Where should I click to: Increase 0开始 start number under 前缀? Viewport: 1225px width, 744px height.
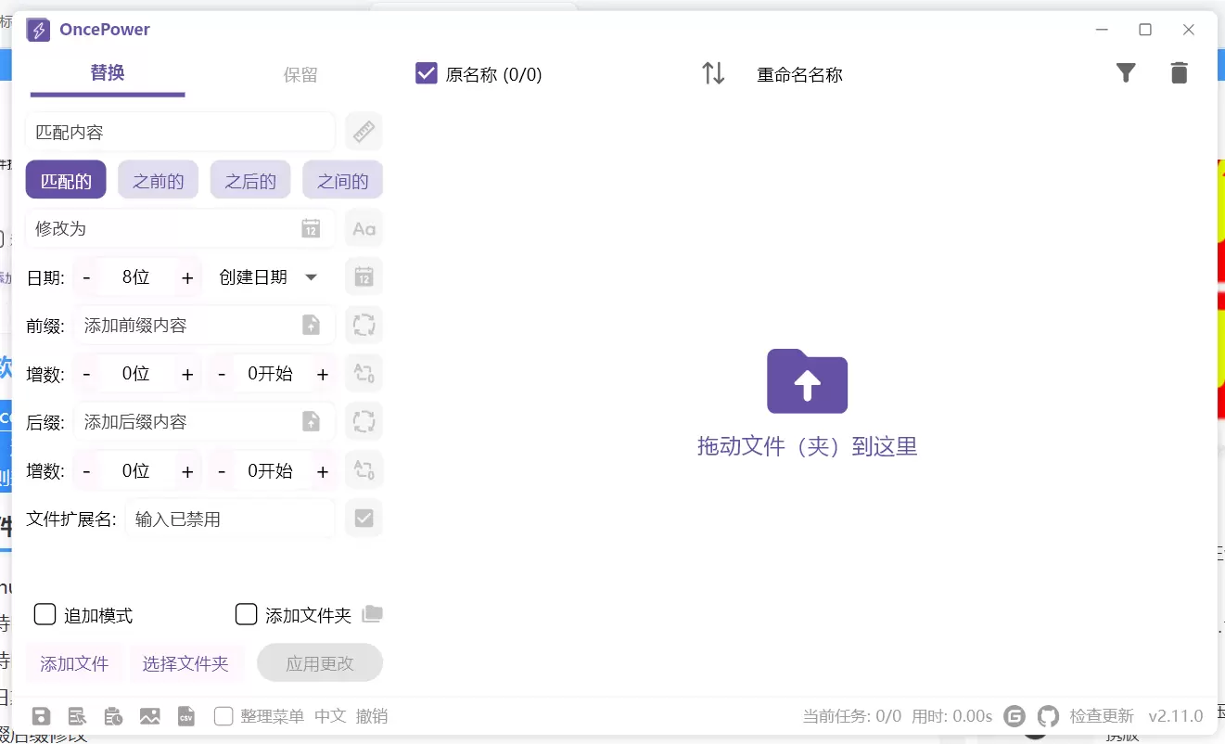323,374
